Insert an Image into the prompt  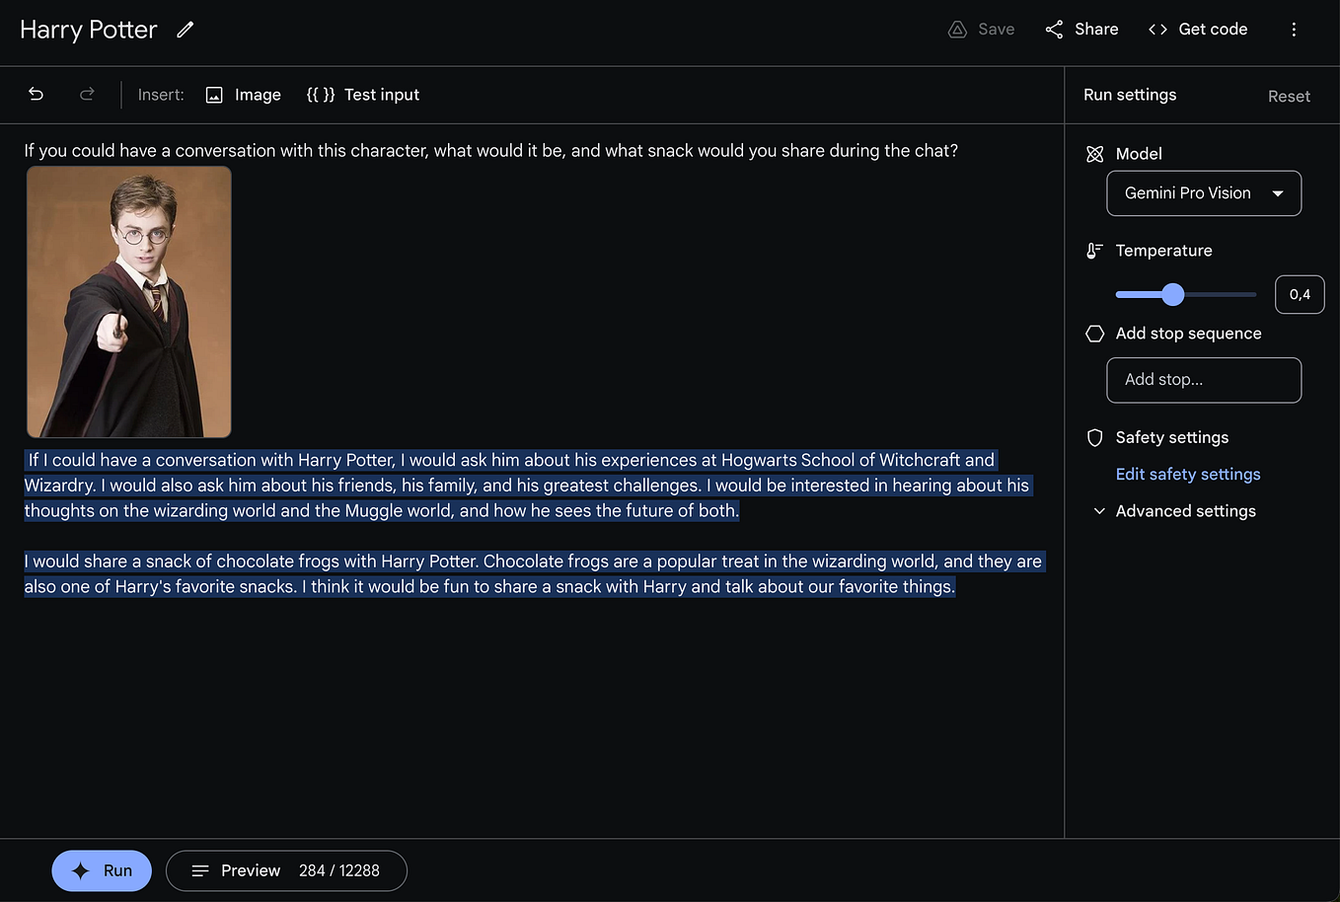click(242, 94)
